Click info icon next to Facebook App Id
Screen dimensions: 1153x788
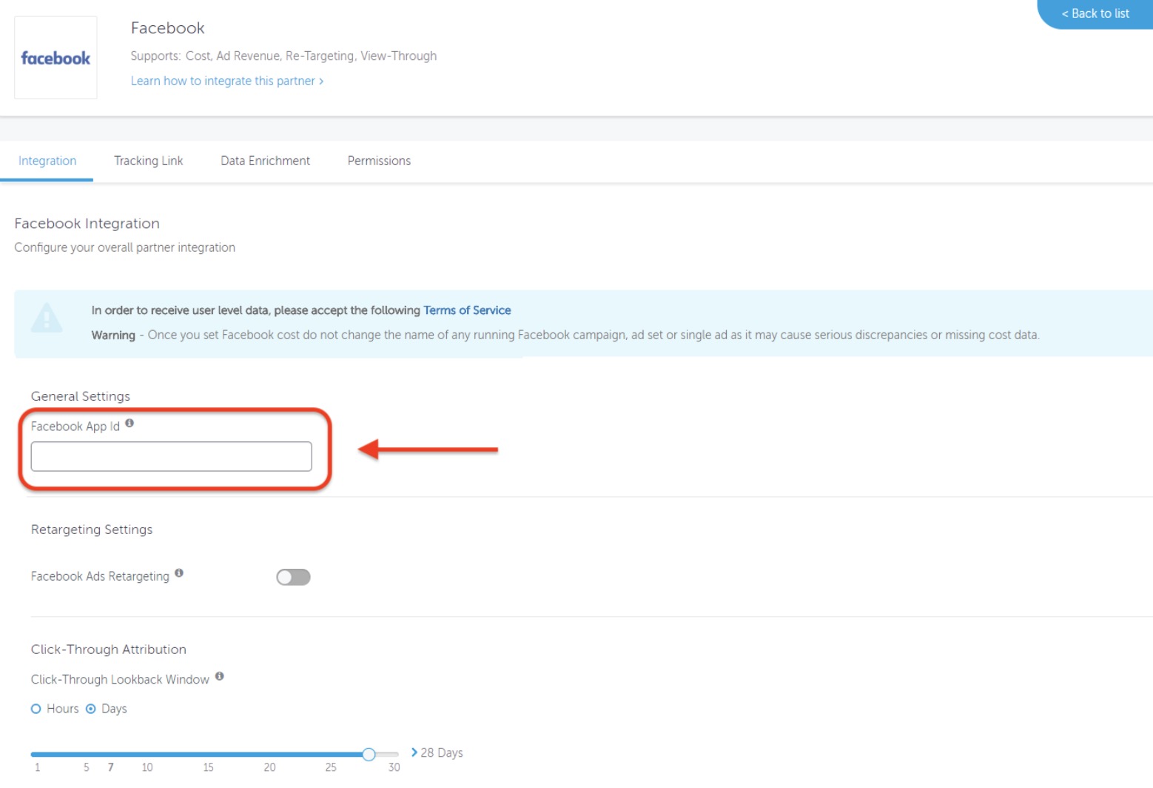click(130, 423)
